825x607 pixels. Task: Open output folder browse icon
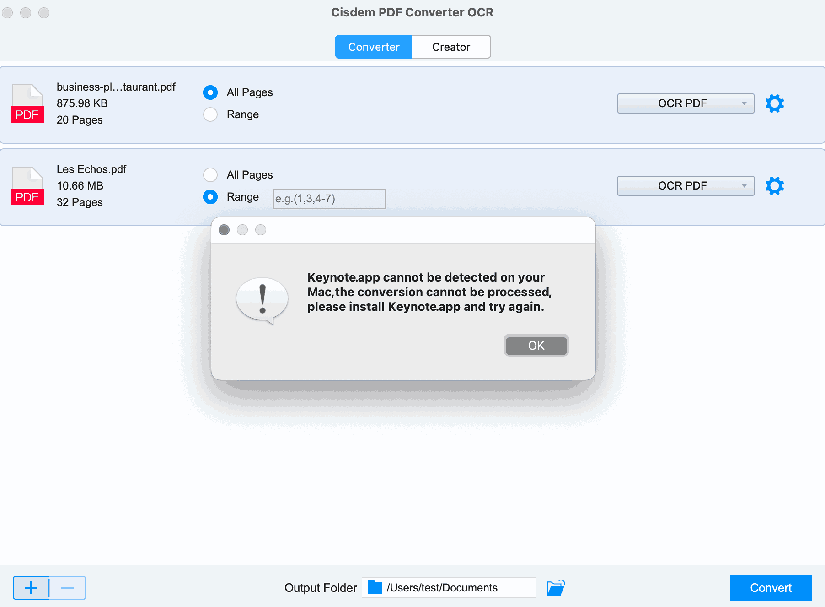(x=556, y=588)
